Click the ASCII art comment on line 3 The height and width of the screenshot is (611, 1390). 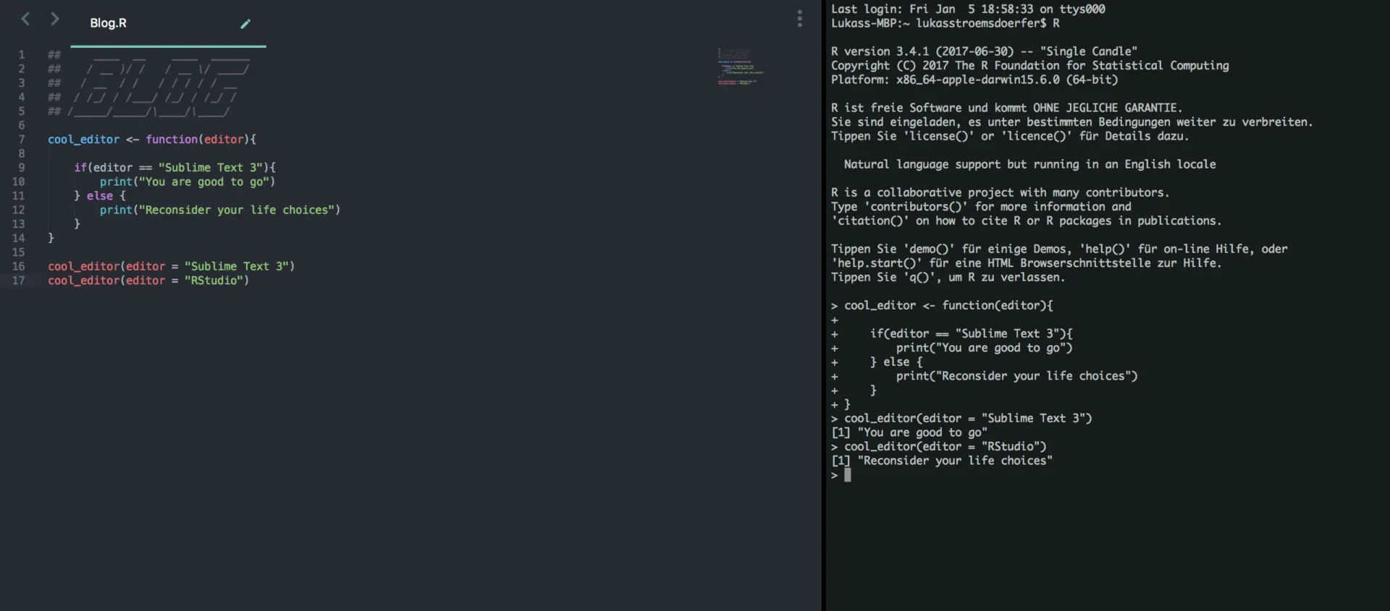pyautogui.click(x=143, y=83)
